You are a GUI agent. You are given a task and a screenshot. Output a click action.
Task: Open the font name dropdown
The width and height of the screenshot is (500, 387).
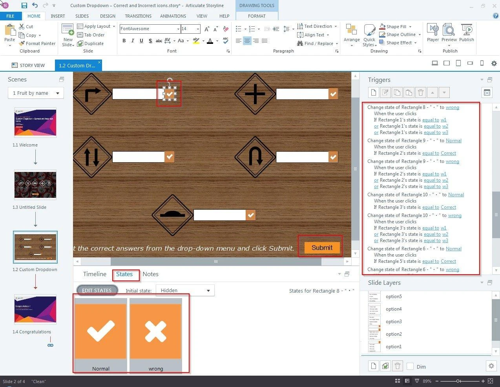pyautogui.click(x=178, y=29)
